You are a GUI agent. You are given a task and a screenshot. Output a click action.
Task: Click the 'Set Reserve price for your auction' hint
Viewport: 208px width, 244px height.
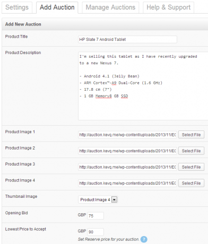click(108, 239)
